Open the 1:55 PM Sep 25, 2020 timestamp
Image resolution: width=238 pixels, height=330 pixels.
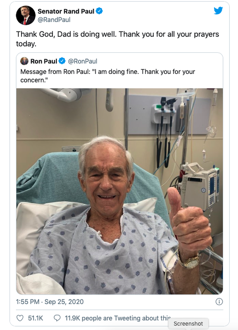50,302
